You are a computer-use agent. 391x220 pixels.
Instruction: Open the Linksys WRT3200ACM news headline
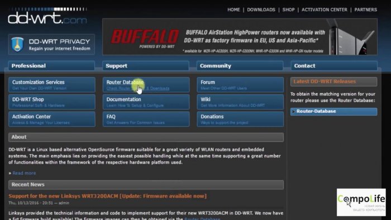(107, 196)
